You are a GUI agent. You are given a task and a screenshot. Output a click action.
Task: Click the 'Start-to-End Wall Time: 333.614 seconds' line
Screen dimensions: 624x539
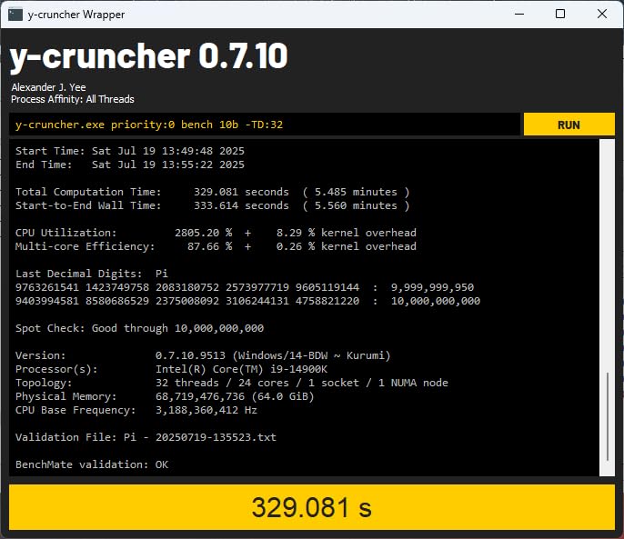[x=213, y=205]
